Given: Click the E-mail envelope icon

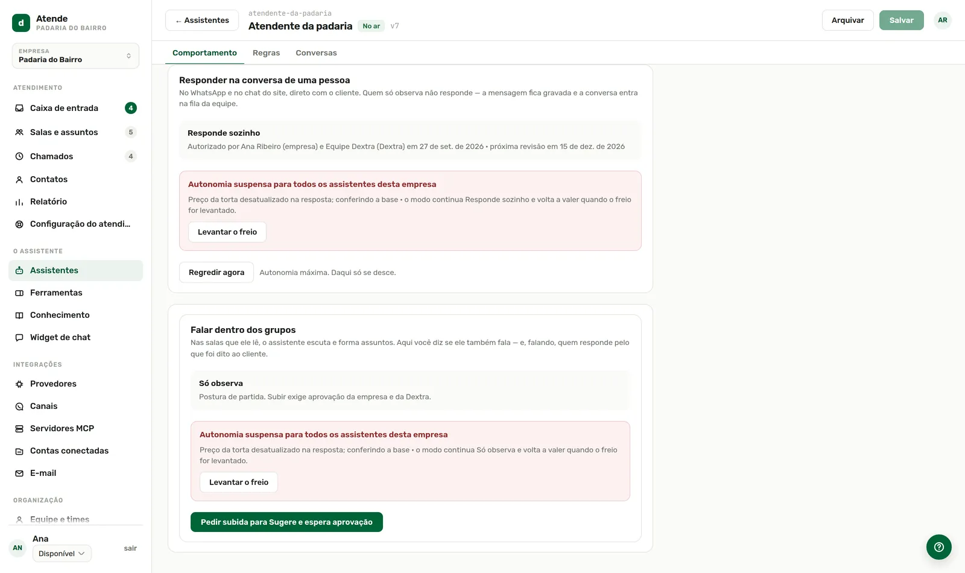Looking at the screenshot, I should pos(19,473).
